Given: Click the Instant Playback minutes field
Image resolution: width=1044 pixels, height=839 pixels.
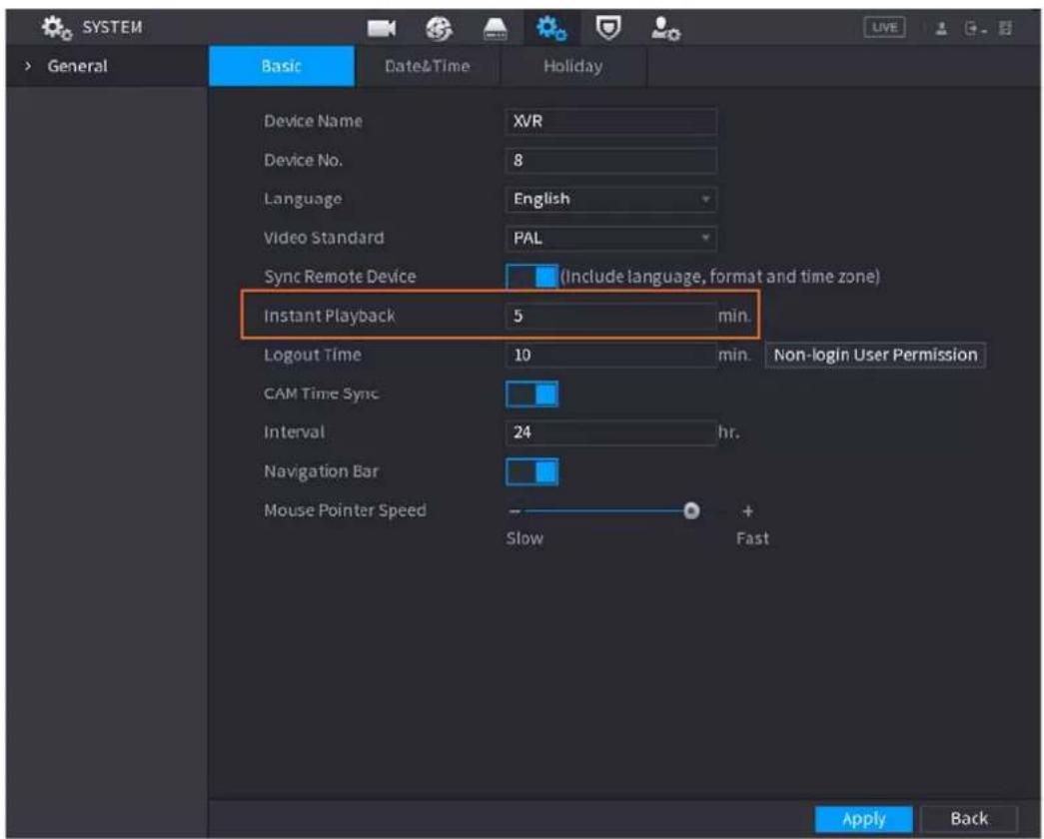Looking at the screenshot, I should tap(610, 316).
